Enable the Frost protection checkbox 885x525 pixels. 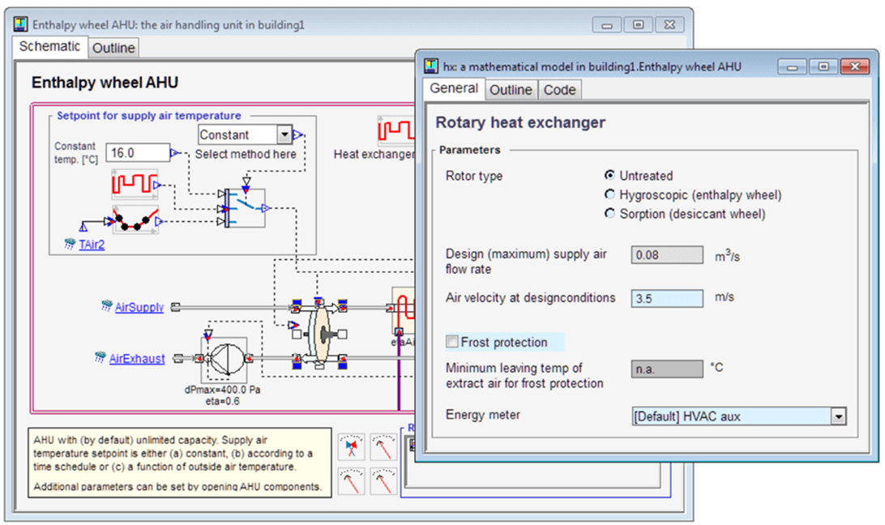(x=451, y=341)
